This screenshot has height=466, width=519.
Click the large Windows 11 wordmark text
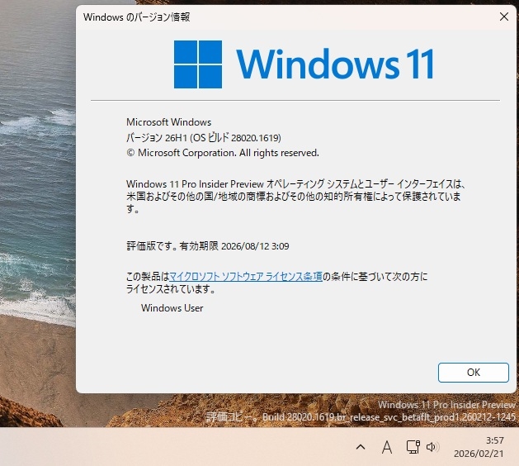click(335, 64)
